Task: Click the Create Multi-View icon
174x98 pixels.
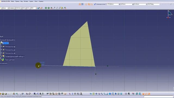Action: [110, 94]
